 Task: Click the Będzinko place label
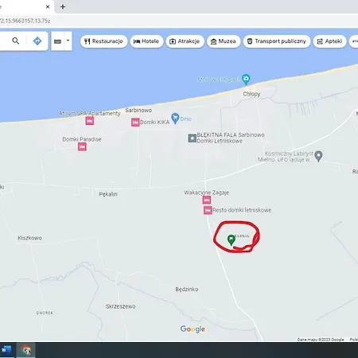pyautogui.click(x=187, y=290)
